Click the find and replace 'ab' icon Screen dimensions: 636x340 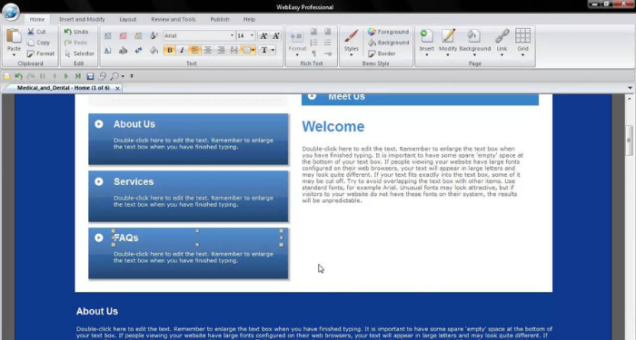(x=123, y=51)
